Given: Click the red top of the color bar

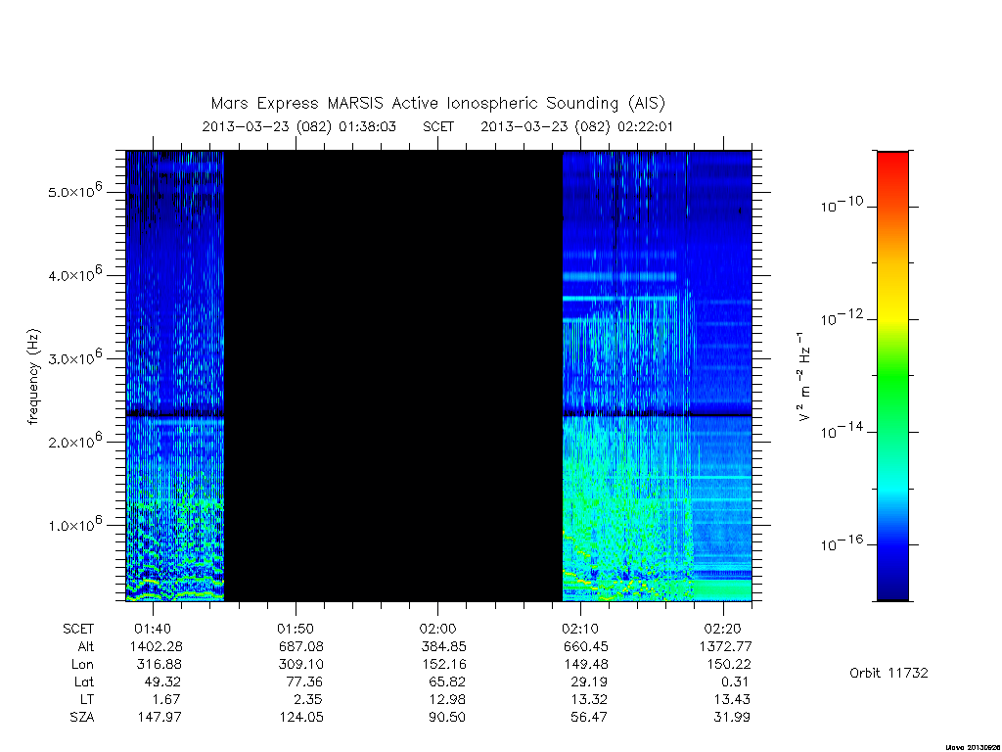Looking at the screenshot, I should pos(892,166).
